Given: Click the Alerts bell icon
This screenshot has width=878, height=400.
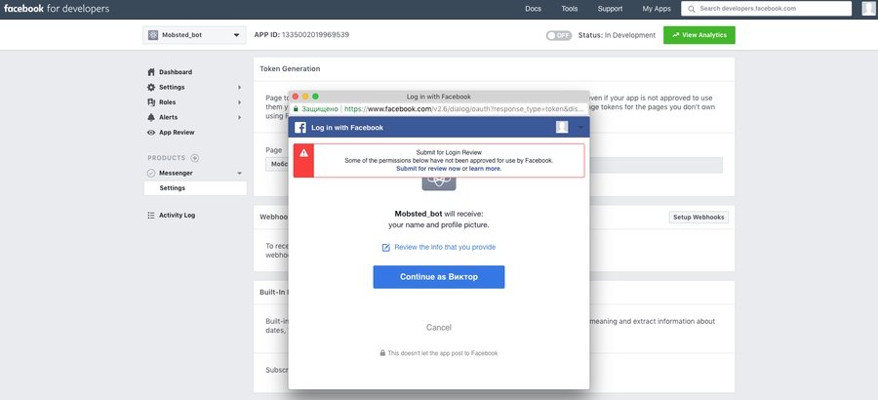Looking at the screenshot, I should [151, 117].
